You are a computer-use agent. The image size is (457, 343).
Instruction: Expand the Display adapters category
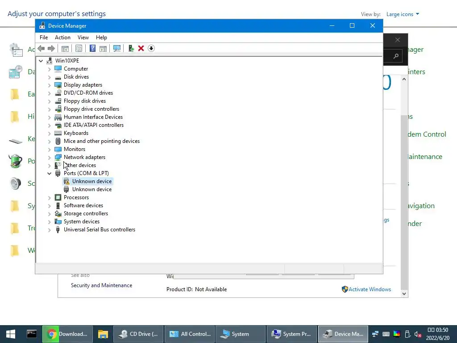pos(49,85)
